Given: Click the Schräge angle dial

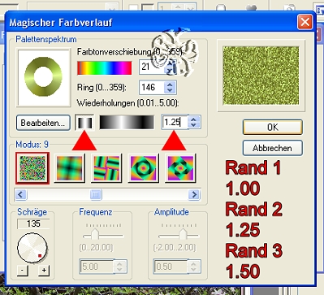Looking at the screenshot, I should click(32, 248).
